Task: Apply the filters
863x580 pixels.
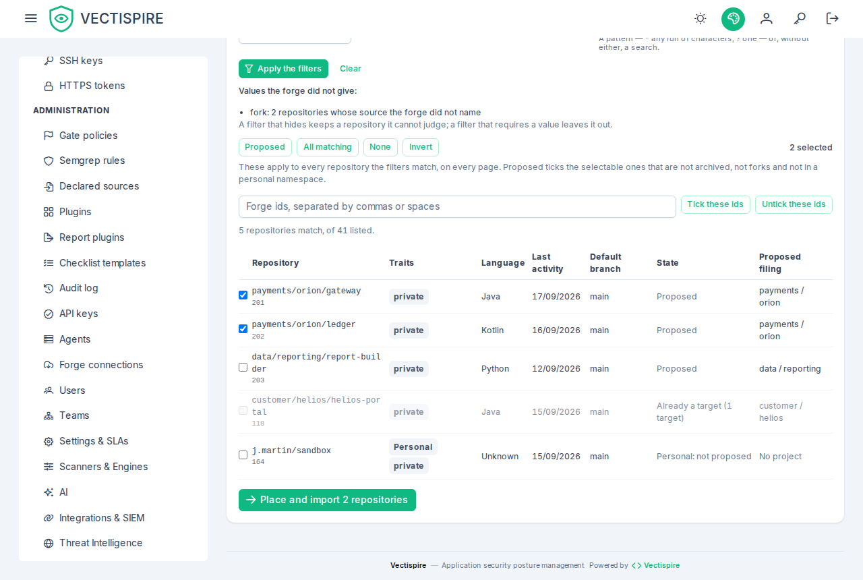Action: (283, 69)
